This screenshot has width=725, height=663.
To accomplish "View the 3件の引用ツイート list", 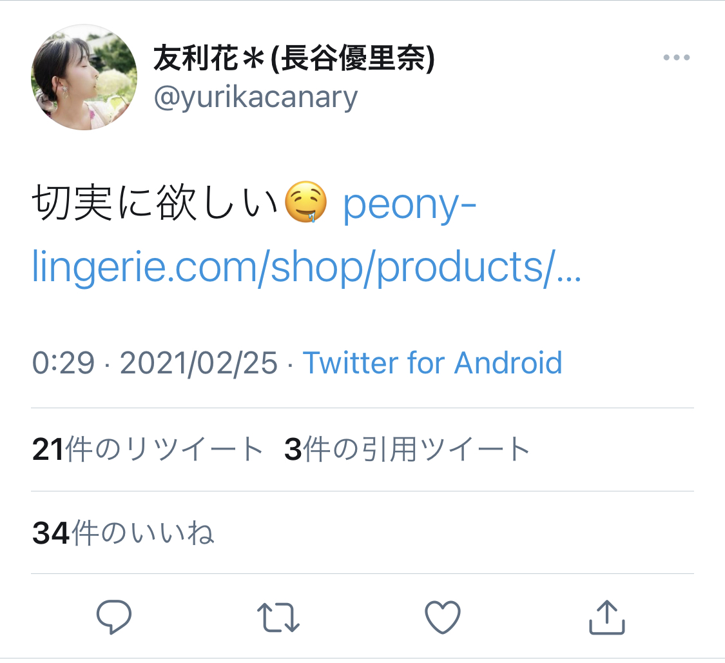I will pyautogui.click(x=407, y=450).
